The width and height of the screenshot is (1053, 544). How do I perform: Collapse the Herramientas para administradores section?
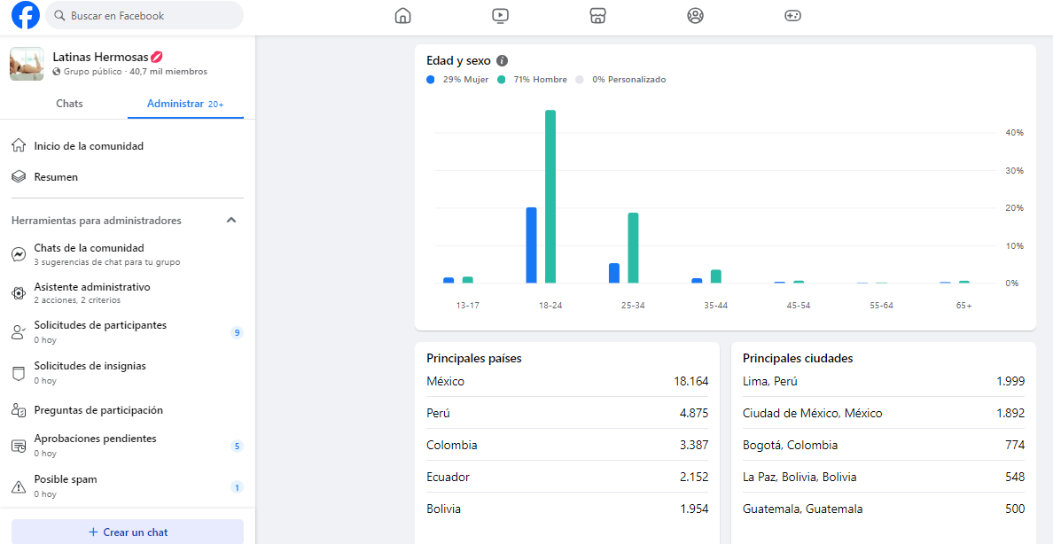point(231,221)
